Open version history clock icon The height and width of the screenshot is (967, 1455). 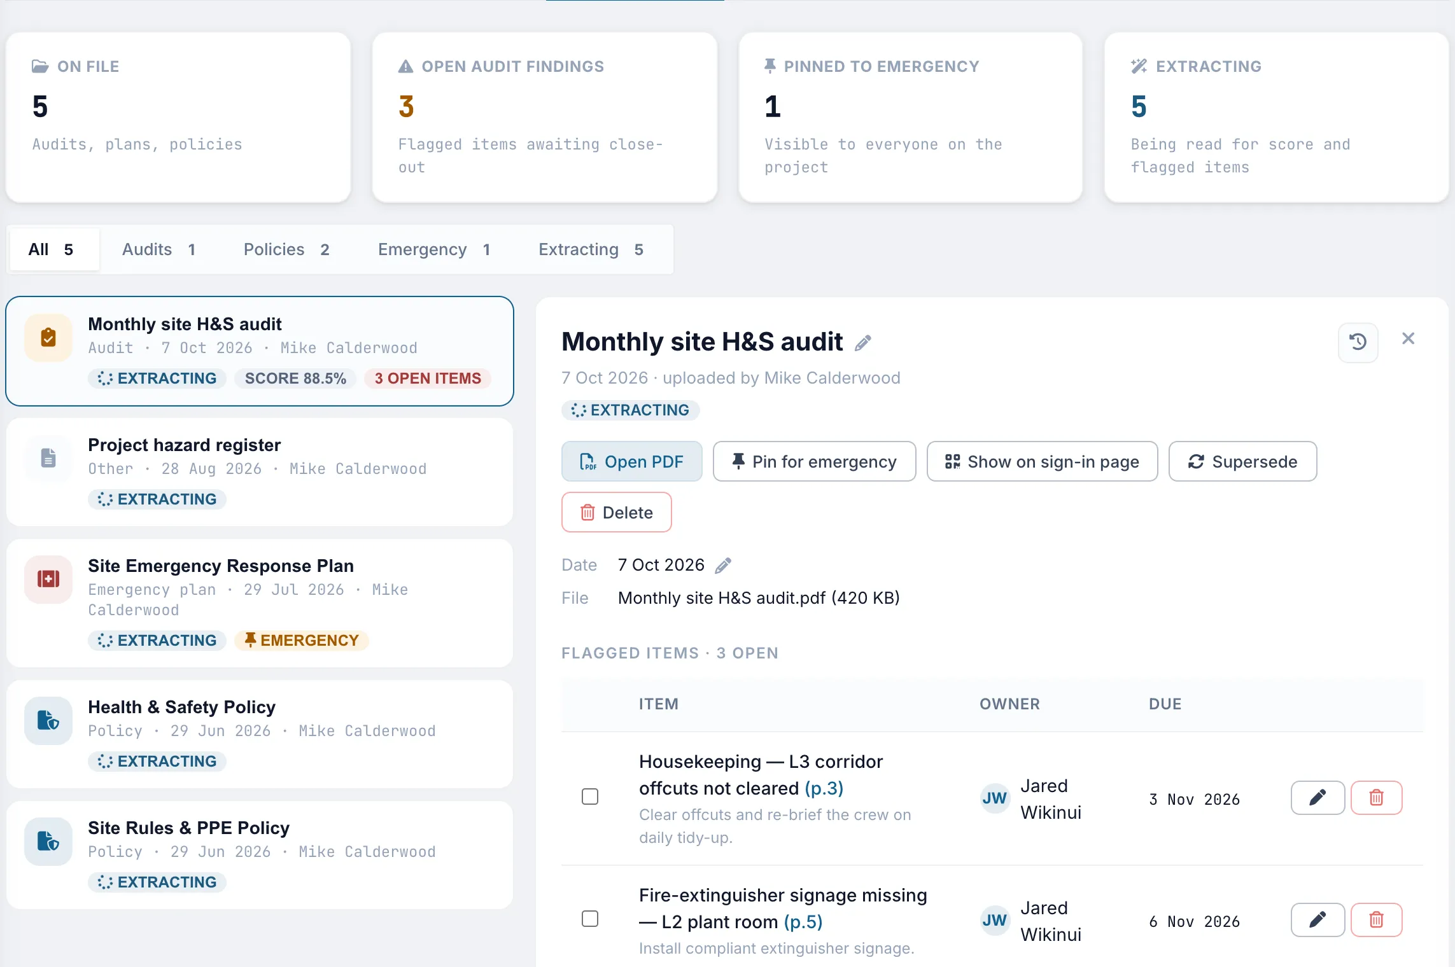(x=1358, y=342)
